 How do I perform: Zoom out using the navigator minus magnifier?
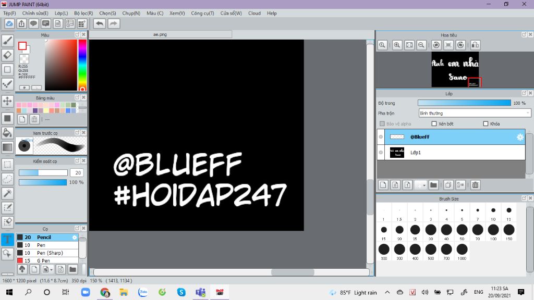click(421, 45)
